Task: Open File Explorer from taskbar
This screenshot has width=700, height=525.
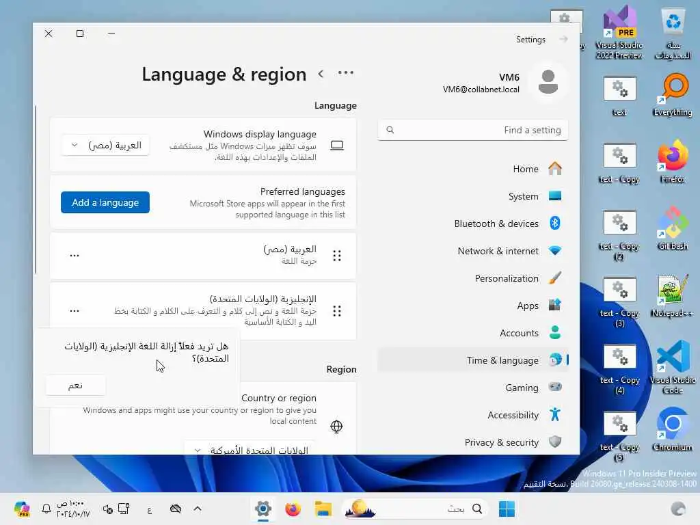Action: pyautogui.click(x=323, y=509)
